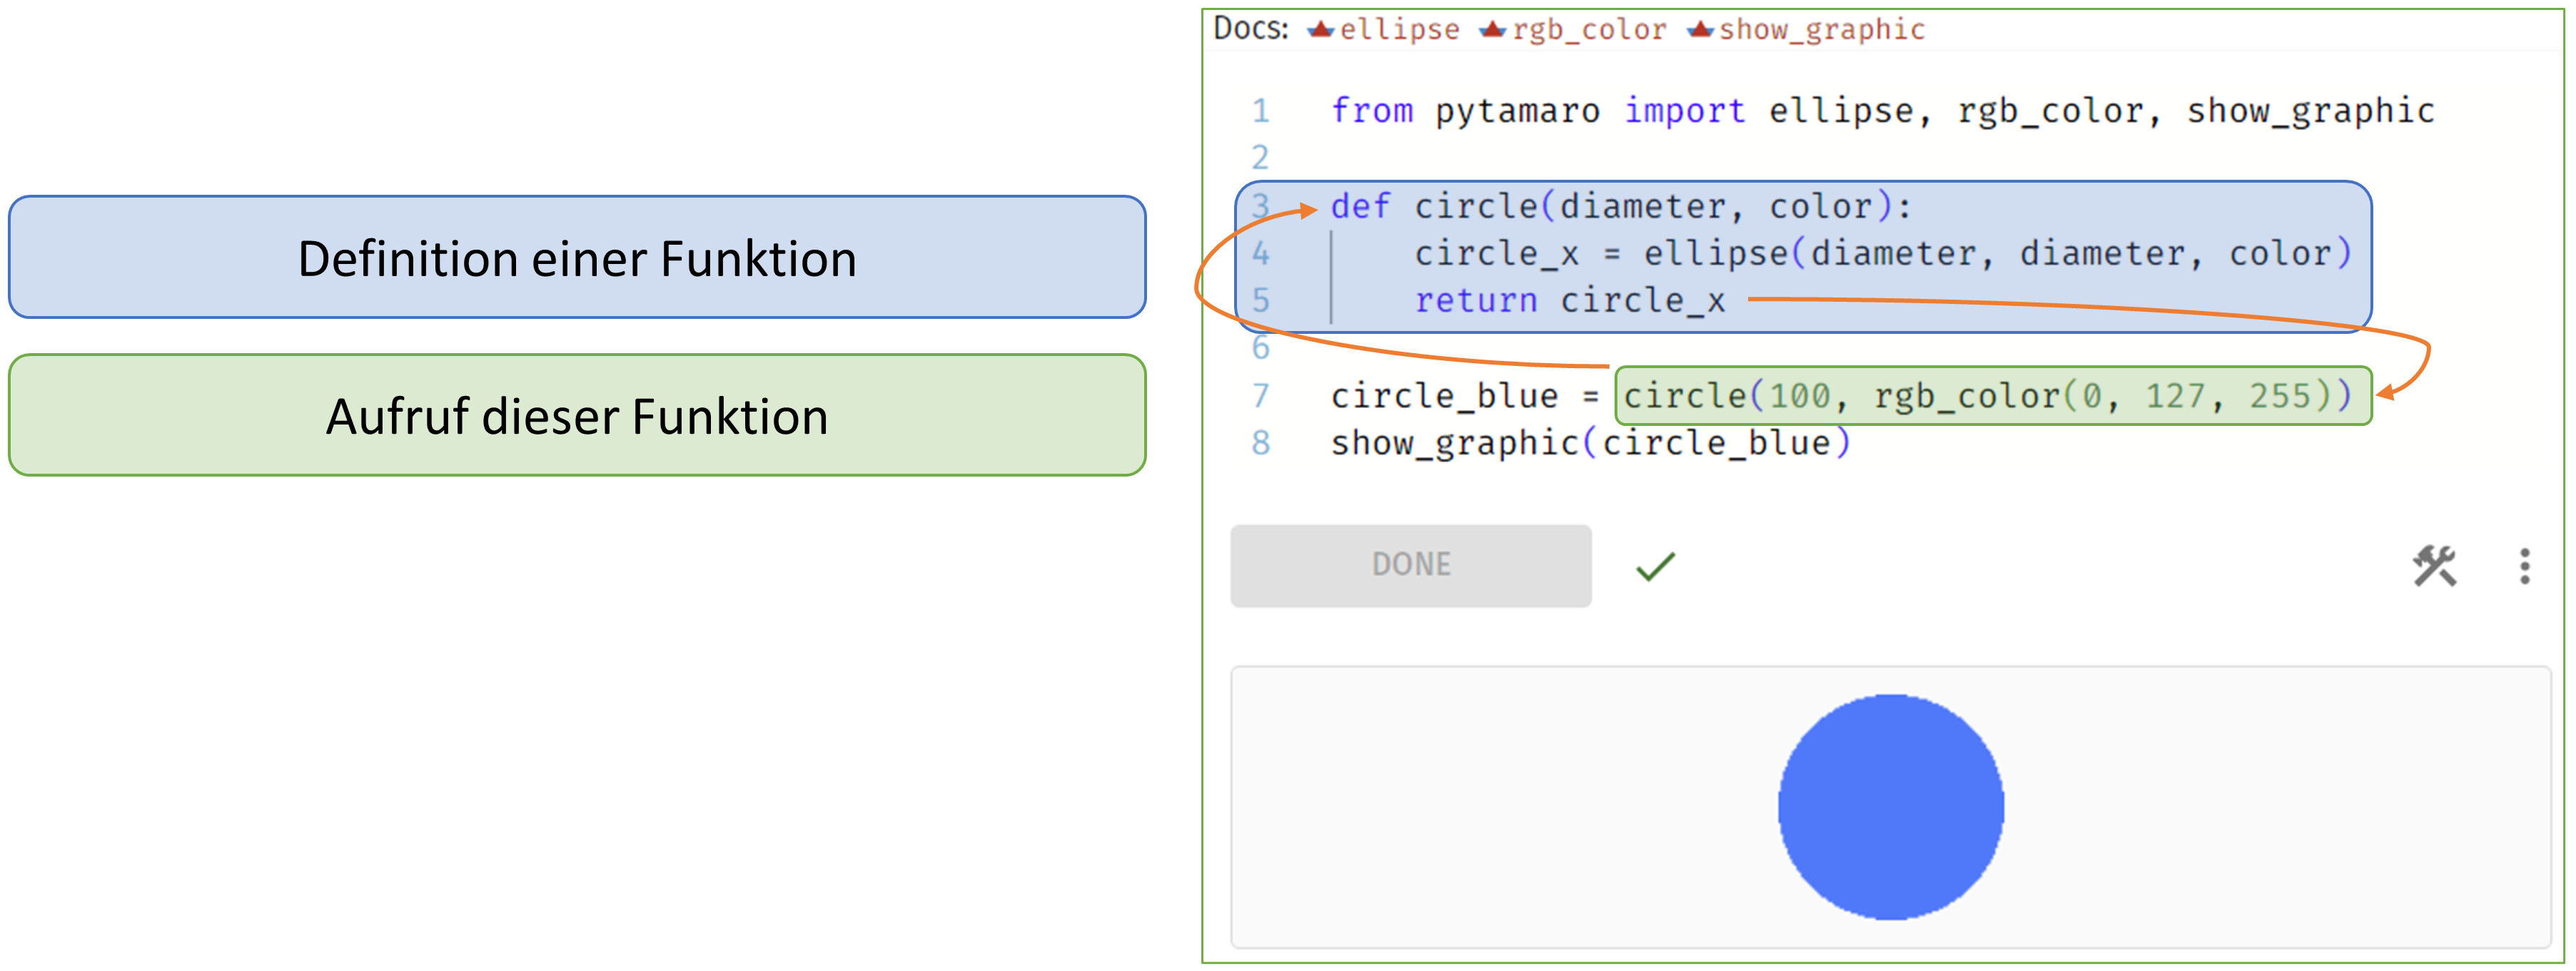
Task: Click the 'Definition einer Funktion' label box
Action: pyautogui.click(x=577, y=257)
